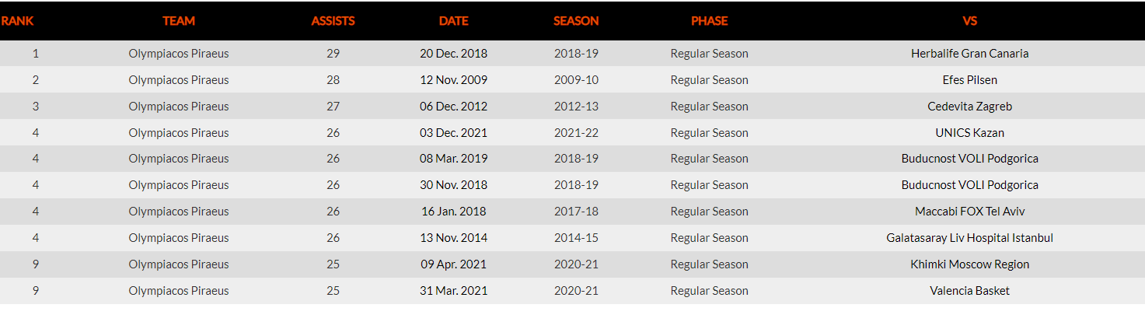Select the 12 Nov. 2009 date cell
Screen dimensions: 1145x315
pyautogui.click(x=453, y=80)
